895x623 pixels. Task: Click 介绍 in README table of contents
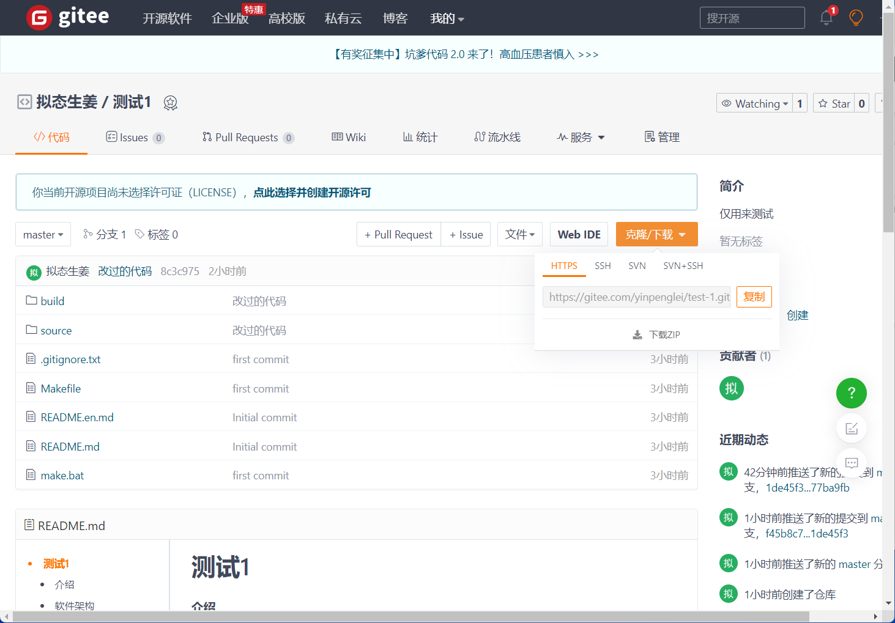click(64, 584)
